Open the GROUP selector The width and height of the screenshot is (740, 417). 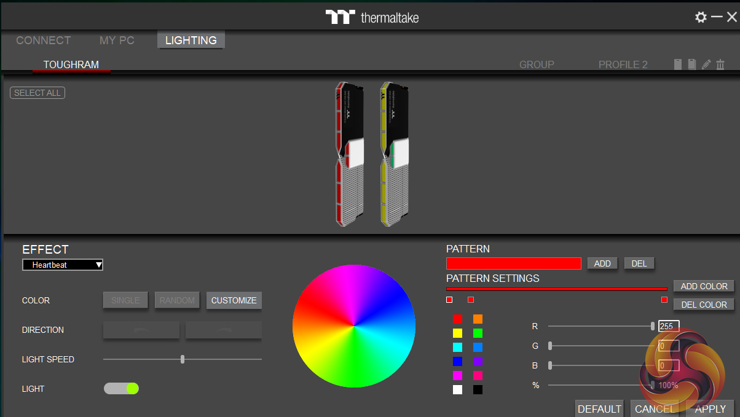coord(537,64)
